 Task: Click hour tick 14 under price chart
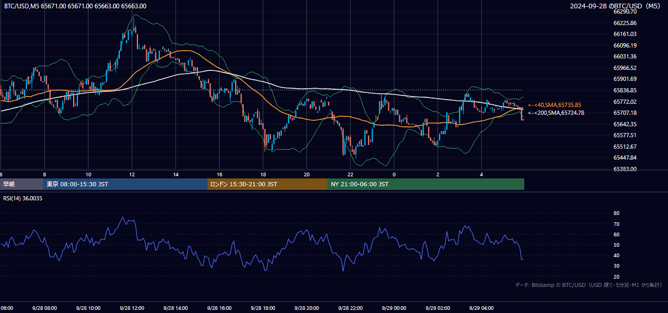176,175
